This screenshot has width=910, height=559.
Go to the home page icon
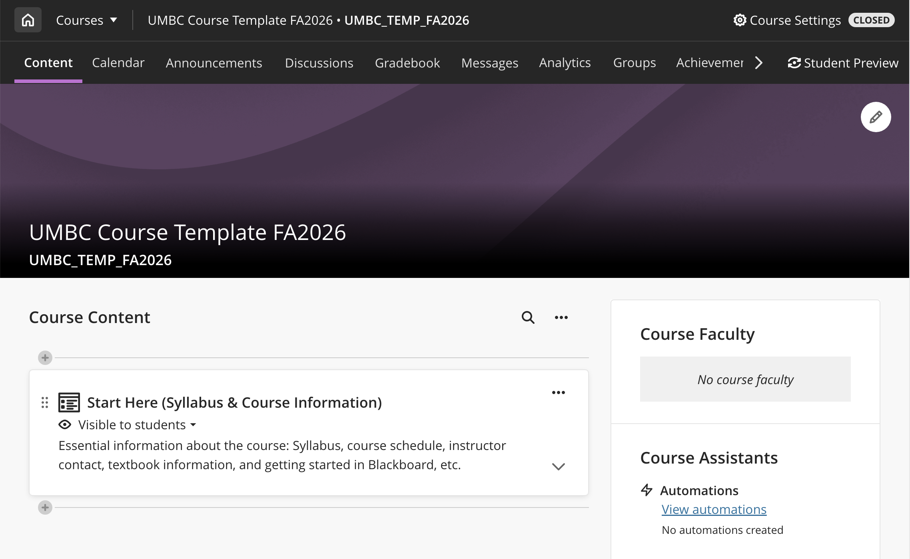coord(28,20)
